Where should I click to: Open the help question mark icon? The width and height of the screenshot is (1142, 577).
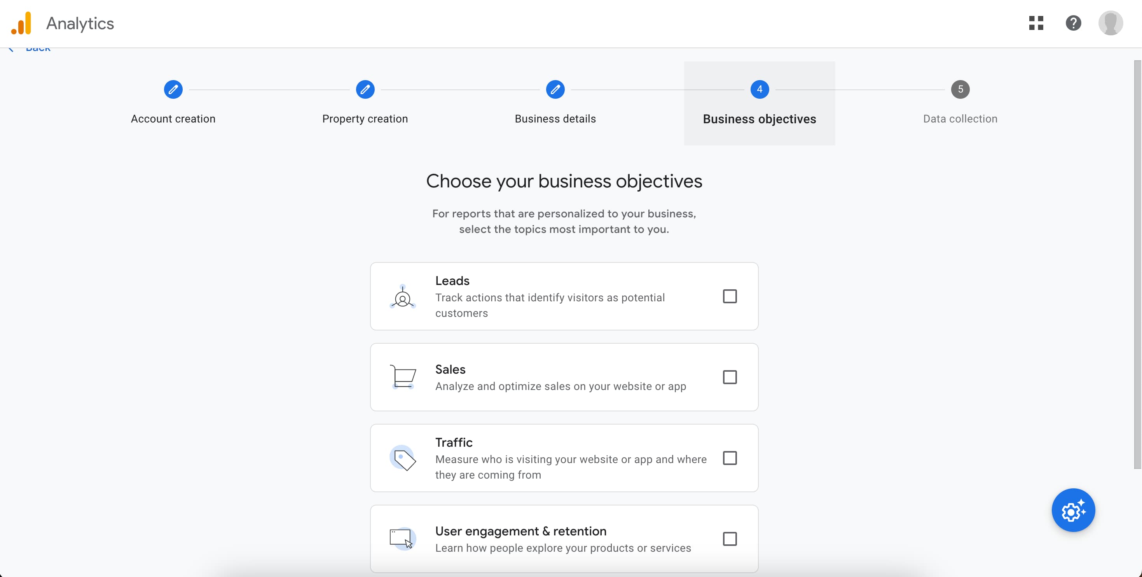(x=1073, y=23)
